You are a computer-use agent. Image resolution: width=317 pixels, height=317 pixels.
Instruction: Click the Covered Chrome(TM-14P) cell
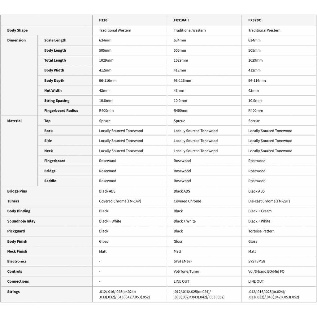120,201
